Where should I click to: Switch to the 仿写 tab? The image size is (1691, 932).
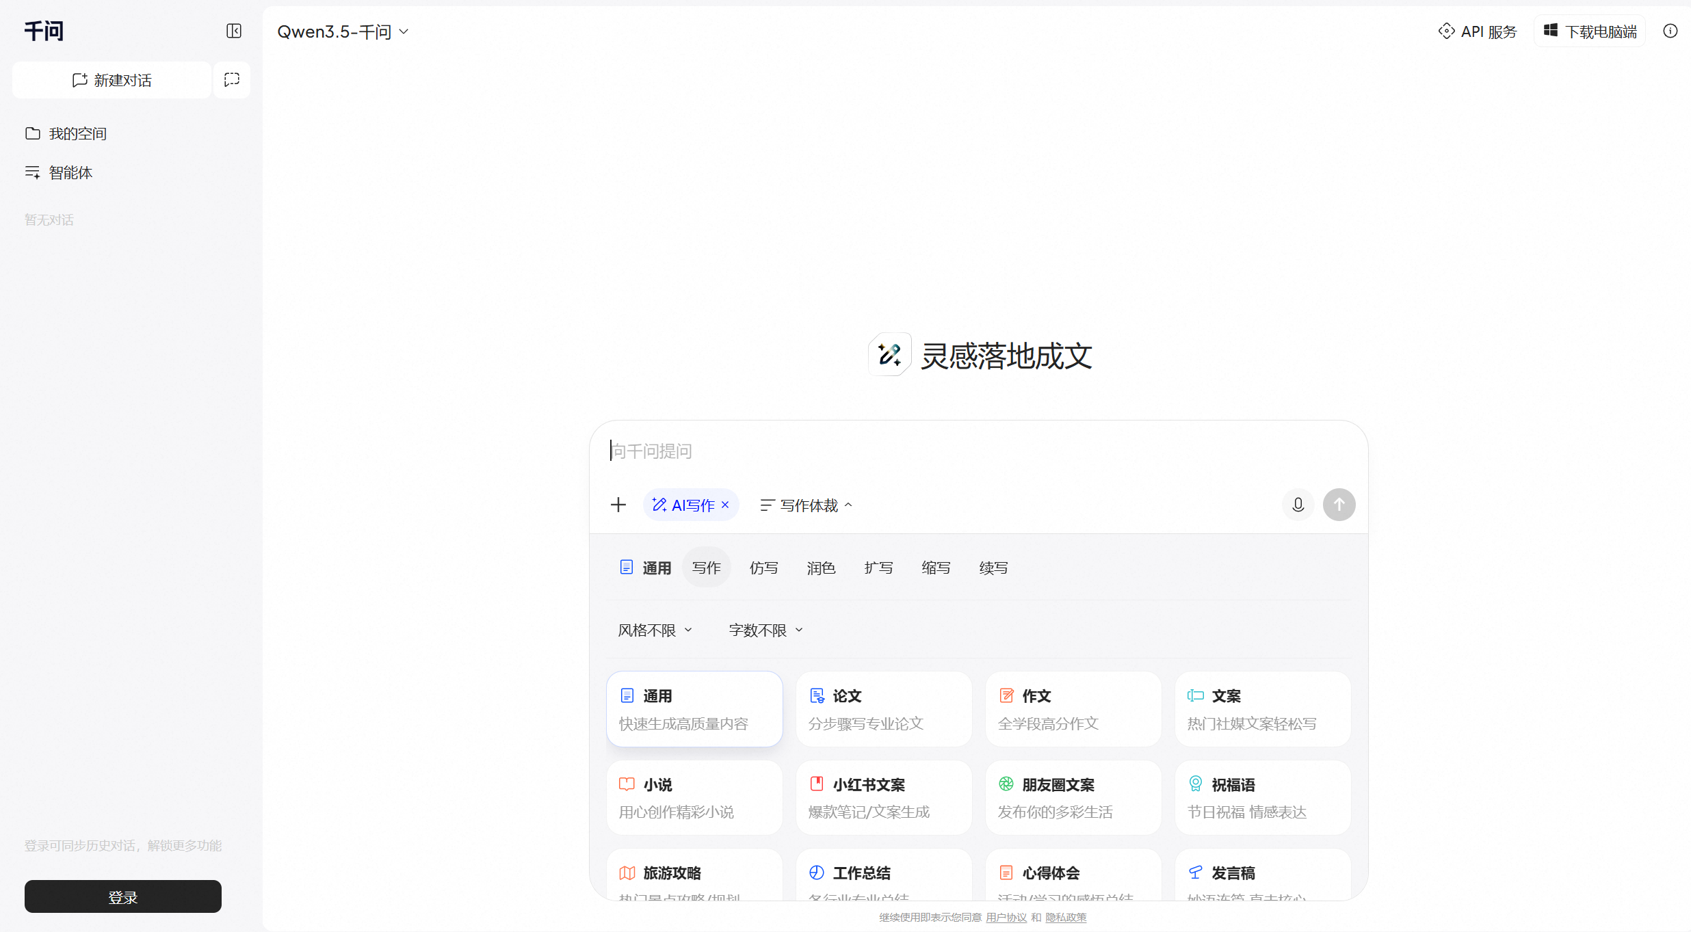click(764, 567)
